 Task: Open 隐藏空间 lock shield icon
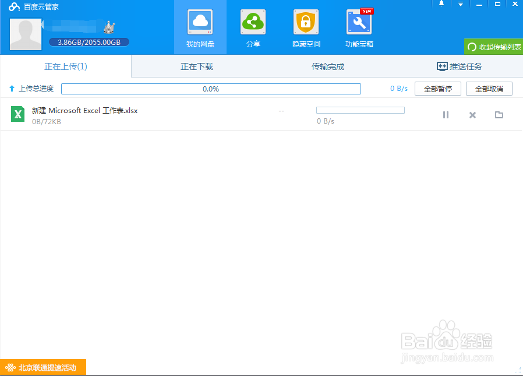click(x=306, y=22)
